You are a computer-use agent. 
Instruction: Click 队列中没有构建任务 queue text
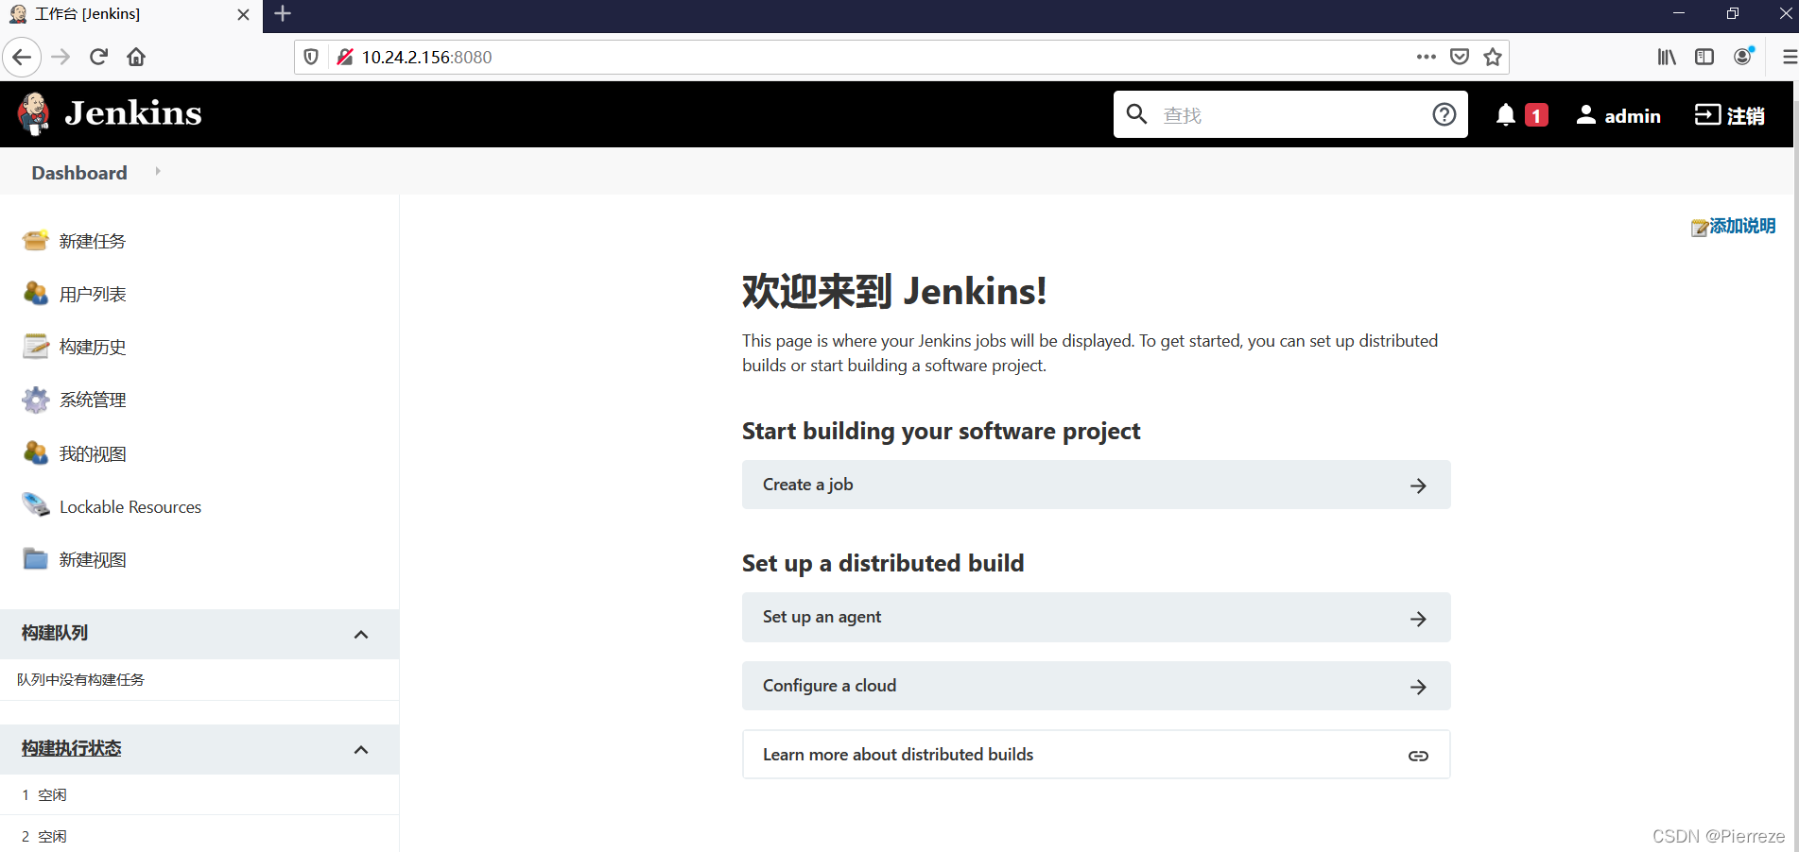(x=80, y=680)
